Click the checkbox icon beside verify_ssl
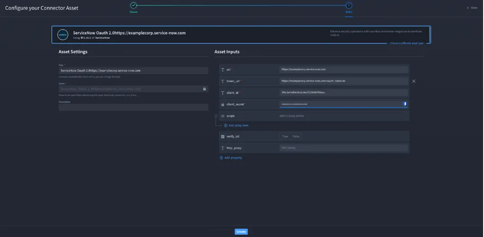 click(x=223, y=137)
